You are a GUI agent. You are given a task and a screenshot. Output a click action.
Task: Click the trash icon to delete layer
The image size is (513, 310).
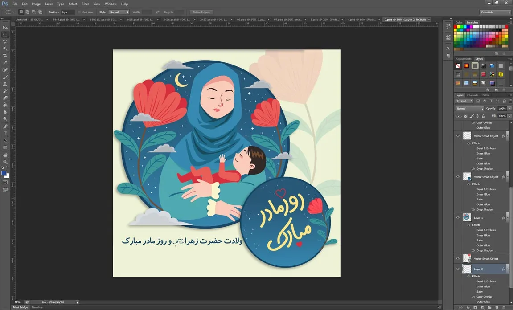click(x=504, y=308)
